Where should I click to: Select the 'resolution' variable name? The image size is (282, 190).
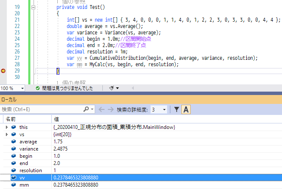(x=31, y=170)
